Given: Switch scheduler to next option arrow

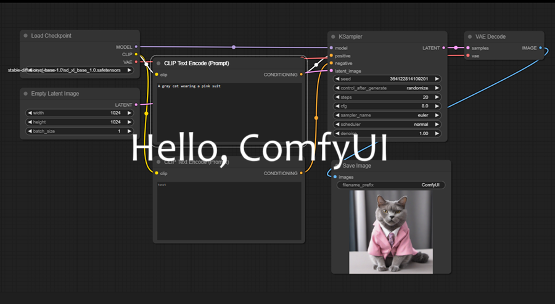Looking at the screenshot, I should (437, 125).
